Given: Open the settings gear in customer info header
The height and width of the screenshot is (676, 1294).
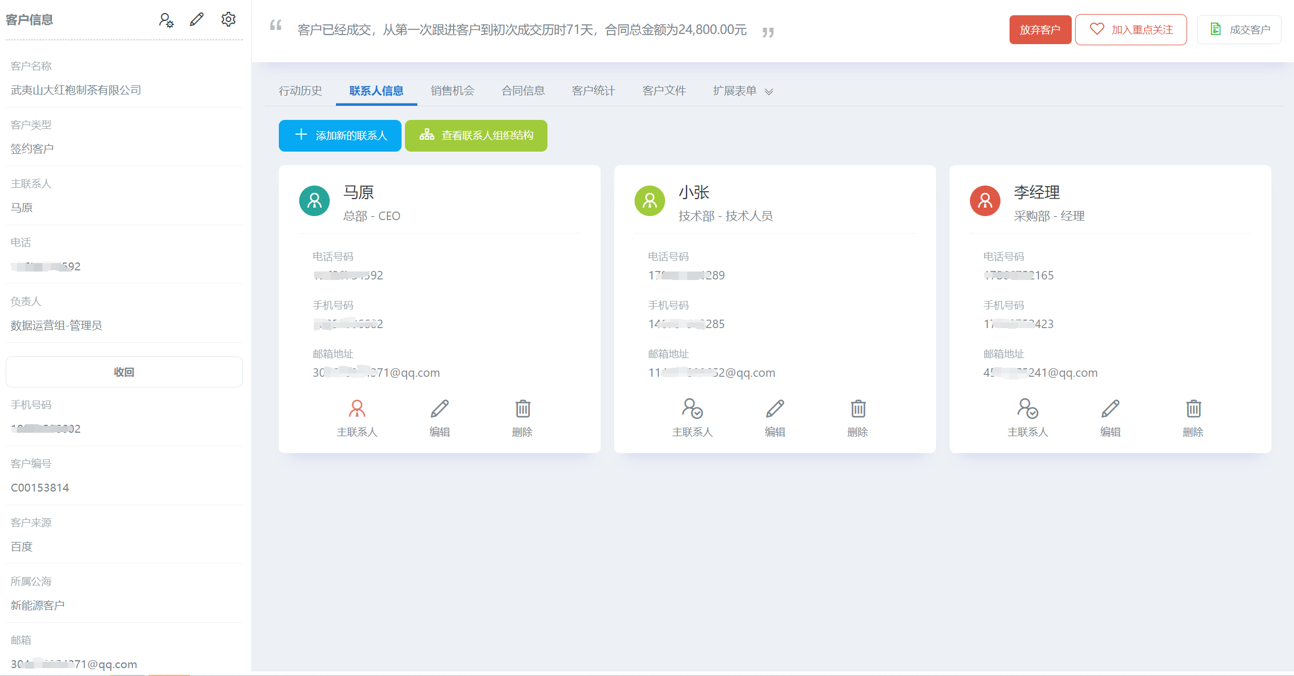Looking at the screenshot, I should [228, 19].
